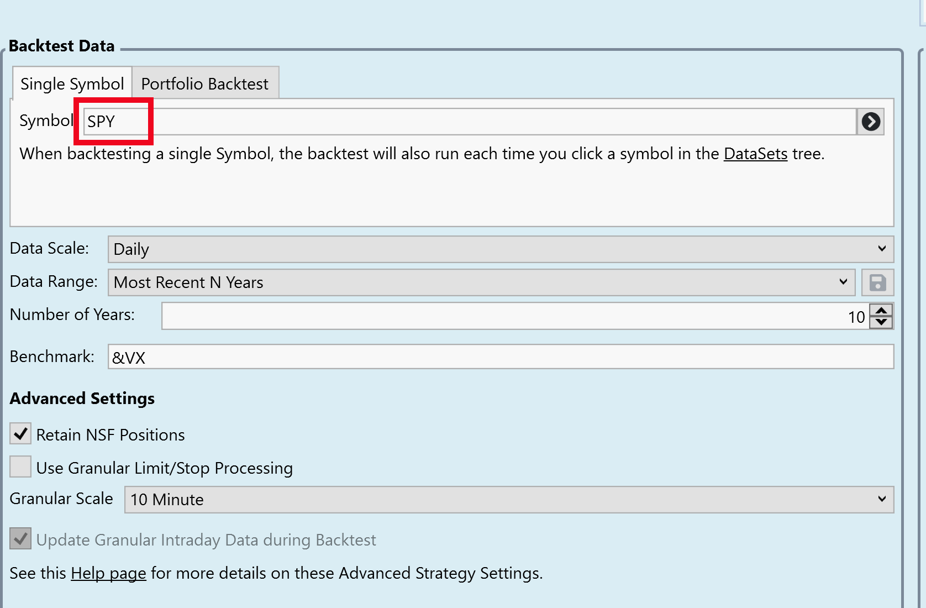
Task: Open the Data Scale dropdown
Action: click(x=500, y=249)
